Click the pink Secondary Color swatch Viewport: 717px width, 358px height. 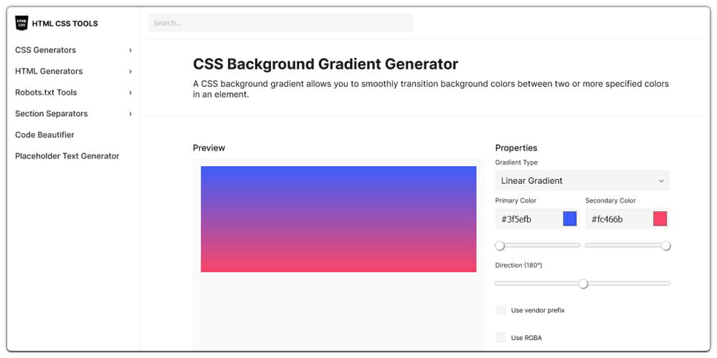pyautogui.click(x=660, y=219)
